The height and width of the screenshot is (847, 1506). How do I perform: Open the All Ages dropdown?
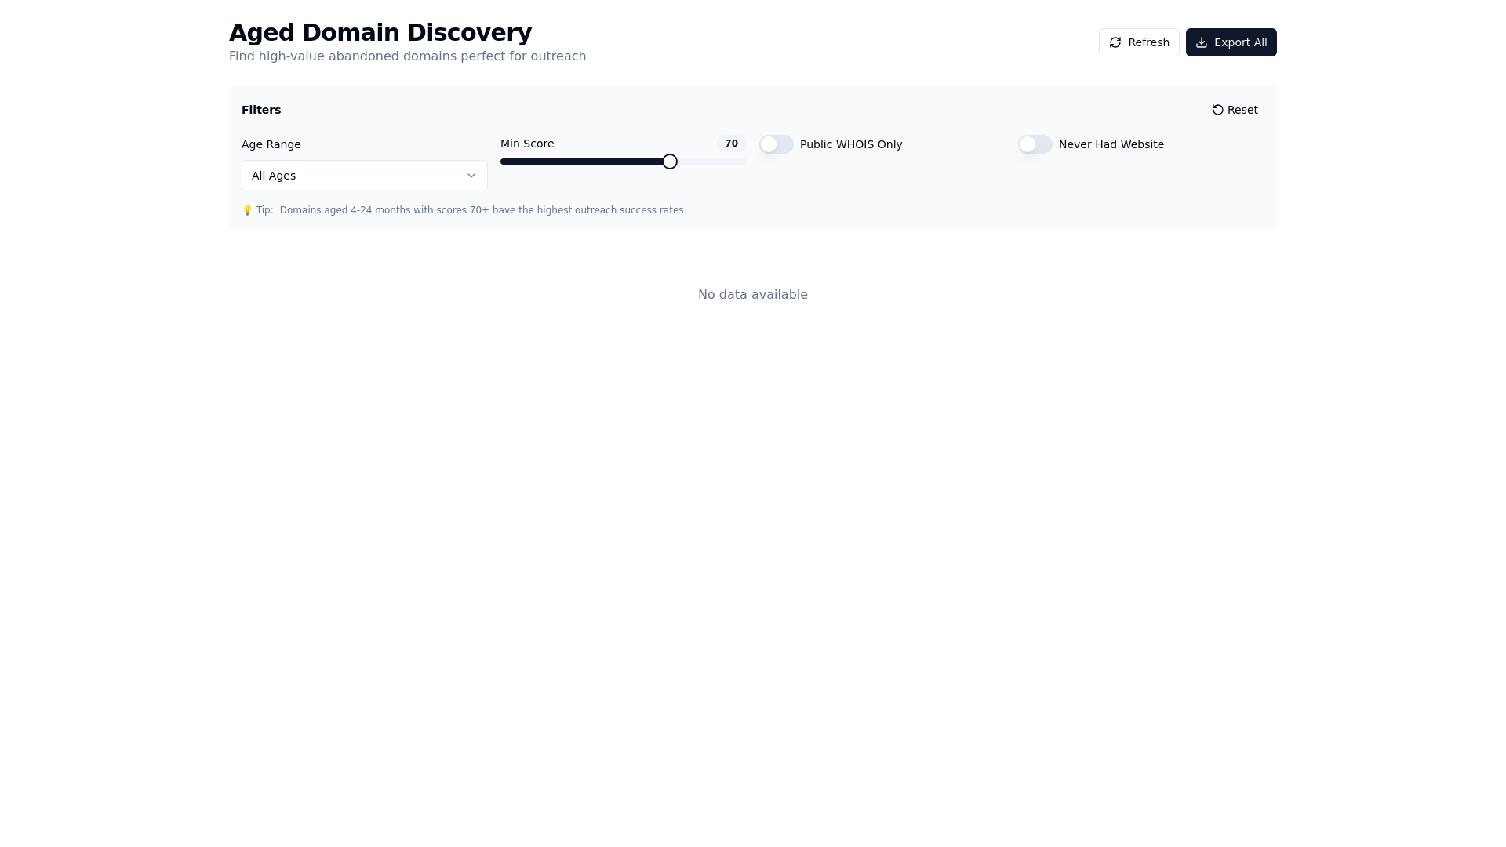click(x=365, y=176)
